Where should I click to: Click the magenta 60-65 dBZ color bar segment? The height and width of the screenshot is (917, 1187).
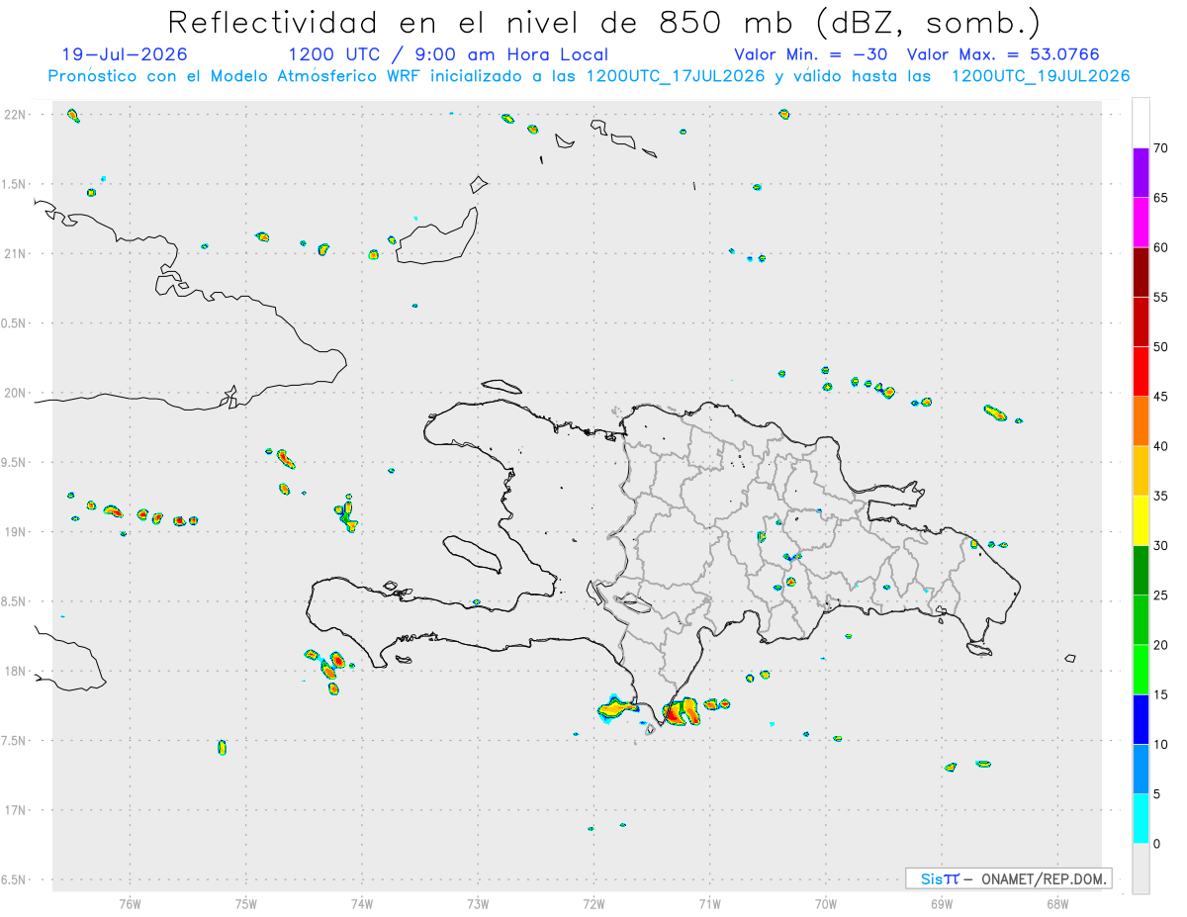1141,223
